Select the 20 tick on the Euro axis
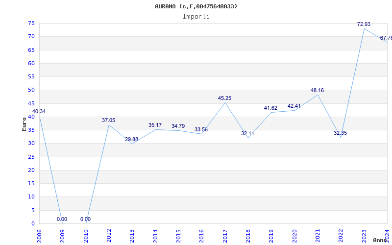The width and height of the screenshot is (392, 245). 31,170
